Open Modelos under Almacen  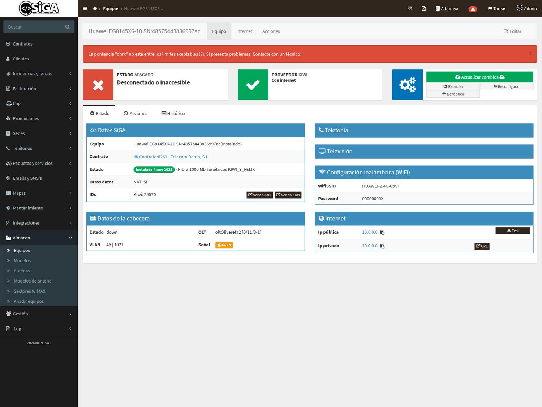click(22, 260)
